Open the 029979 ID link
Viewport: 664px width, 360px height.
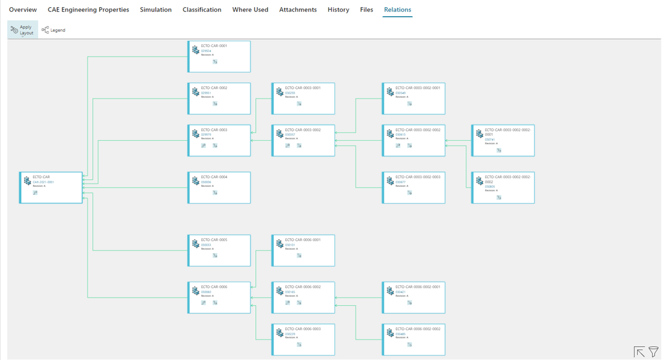pos(206,135)
